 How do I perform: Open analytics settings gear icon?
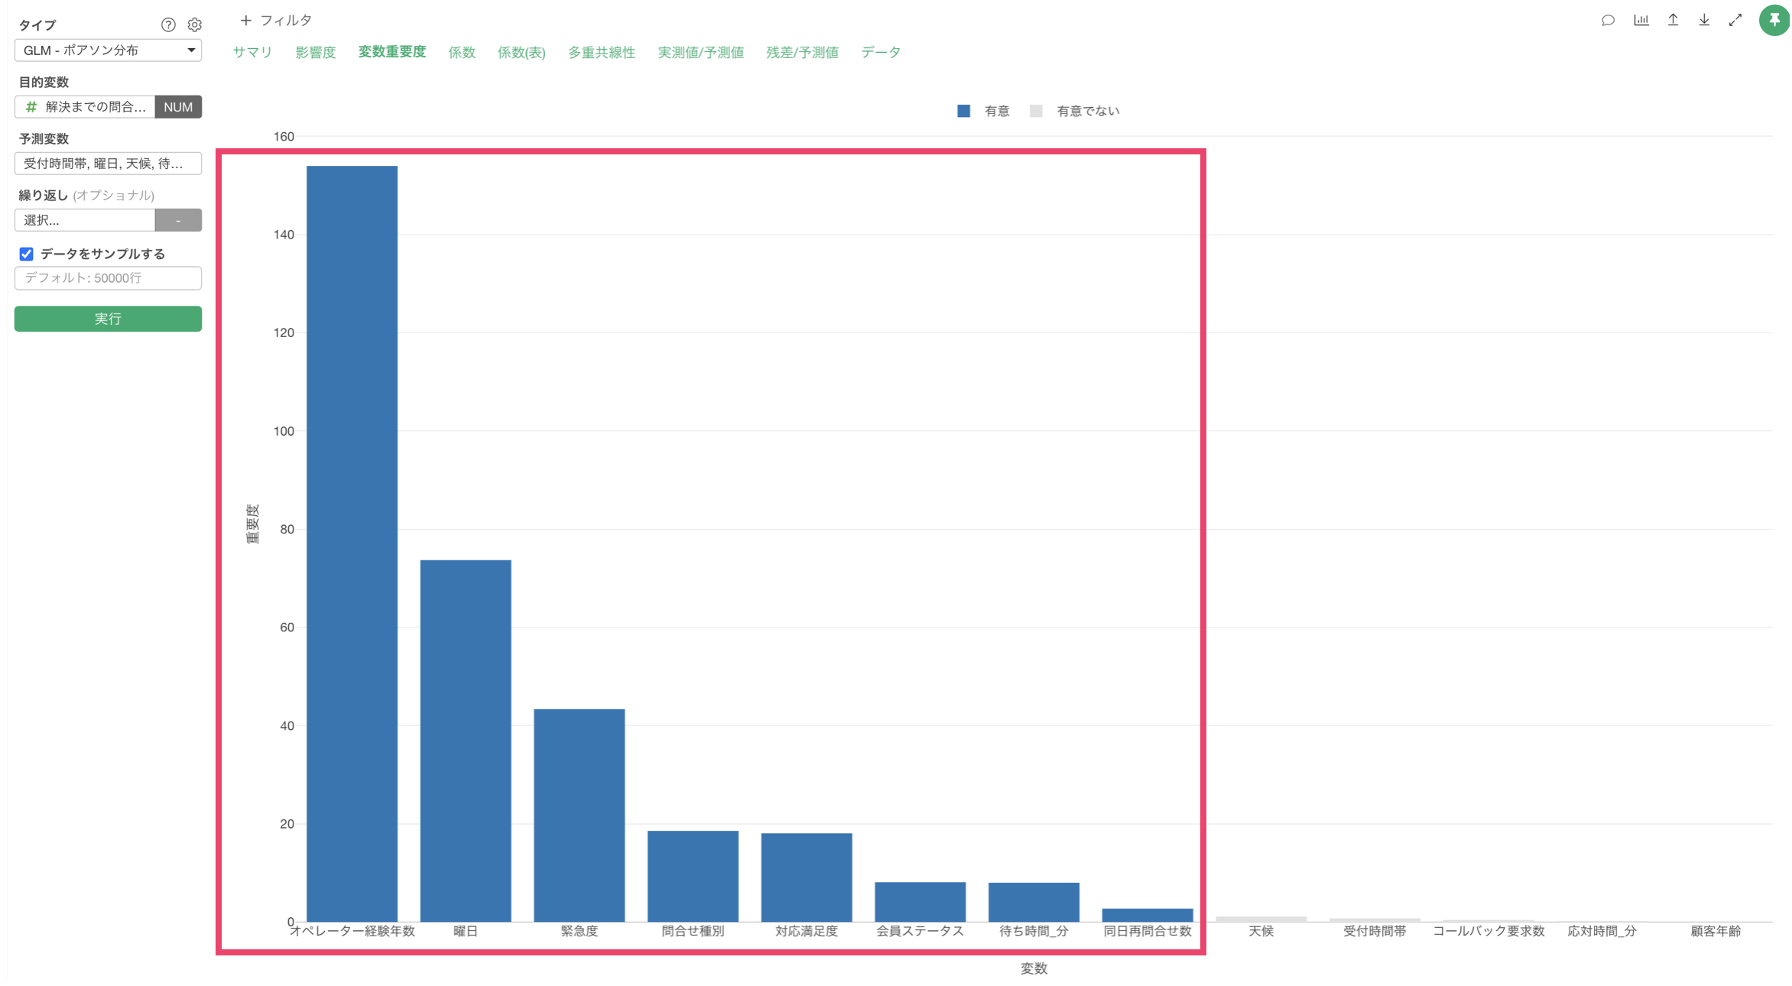pos(195,25)
